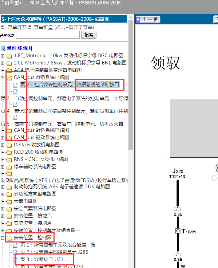Viewport: 218px width, 268px height.
Task: Collapse the 安装位置:控制器 node
Action: pyautogui.click(x=3, y=238)
